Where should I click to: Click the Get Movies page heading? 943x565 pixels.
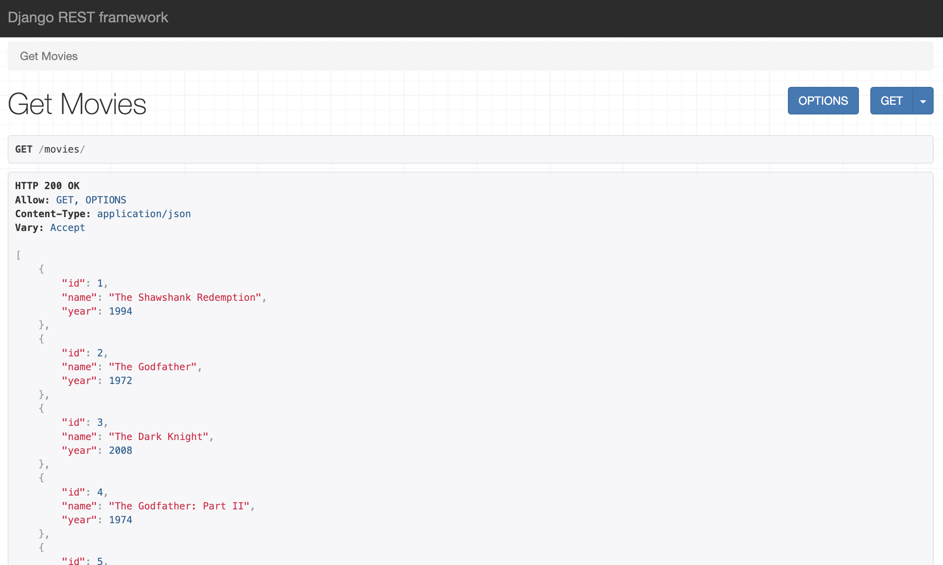(x=77, y=104)
